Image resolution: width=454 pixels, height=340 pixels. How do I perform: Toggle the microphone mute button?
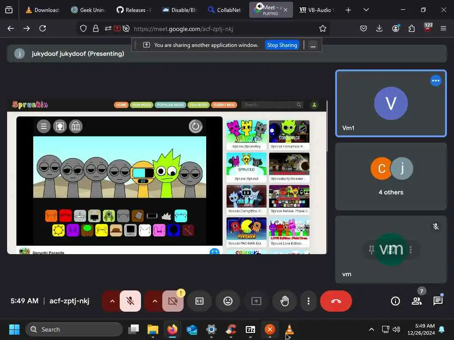[130, 301]
